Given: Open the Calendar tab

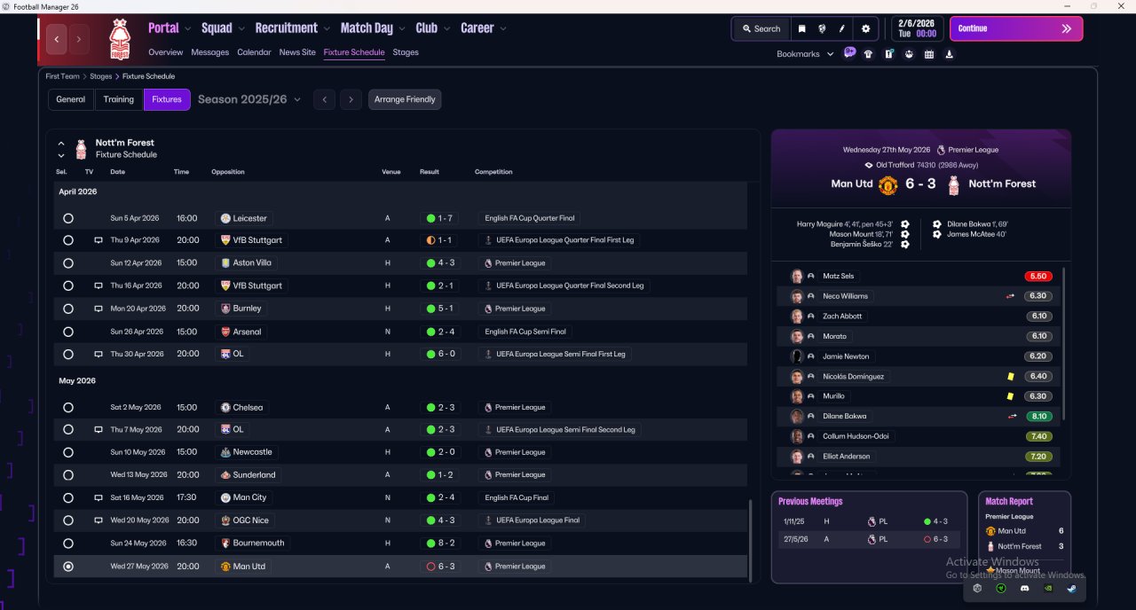Looking at the screenshot, I should [254, 52].
